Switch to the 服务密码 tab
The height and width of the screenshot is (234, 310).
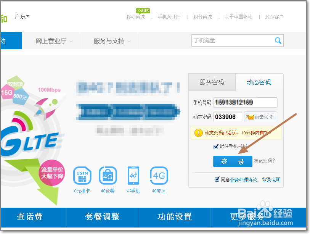pos(212,82)
